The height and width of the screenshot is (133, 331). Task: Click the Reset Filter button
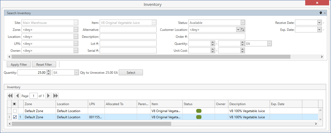(x=44, y=65)
